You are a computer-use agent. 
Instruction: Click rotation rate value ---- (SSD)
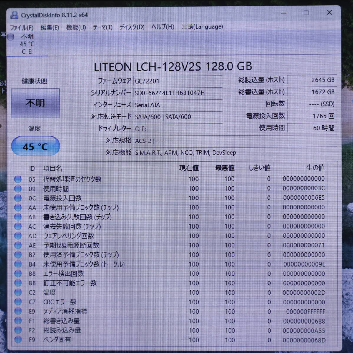tap(312, 104)
